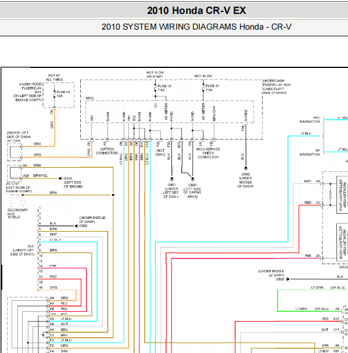The width and height of the screenshot is (348, 353).
Task: Select 'UNDER-HOOD FUSE/RELAY BOX' label
Action: click(28, 92)
